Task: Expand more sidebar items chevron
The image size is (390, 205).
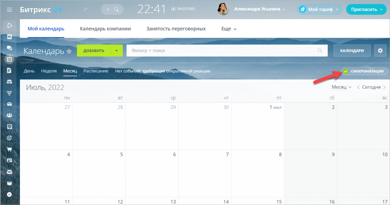Action: 9,194
